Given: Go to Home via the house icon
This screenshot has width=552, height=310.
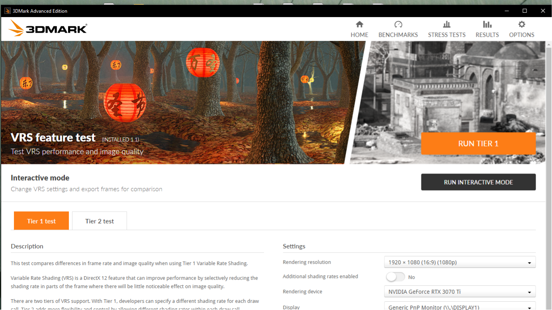Looking at the screenshot, I should (x=359, y=25).
